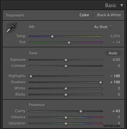The width and height of the screenshot is (127, 129).
Task: Click the Blacks value field
Action: [x=119, y=94]
